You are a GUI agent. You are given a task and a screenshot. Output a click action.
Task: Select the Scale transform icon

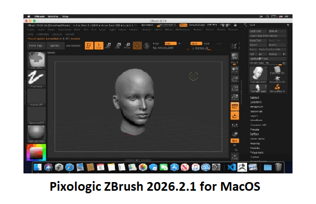coord(118,45)
